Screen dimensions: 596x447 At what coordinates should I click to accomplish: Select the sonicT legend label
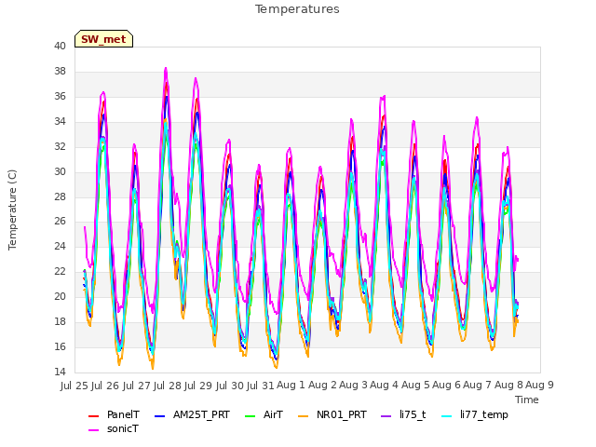(123, 428)
